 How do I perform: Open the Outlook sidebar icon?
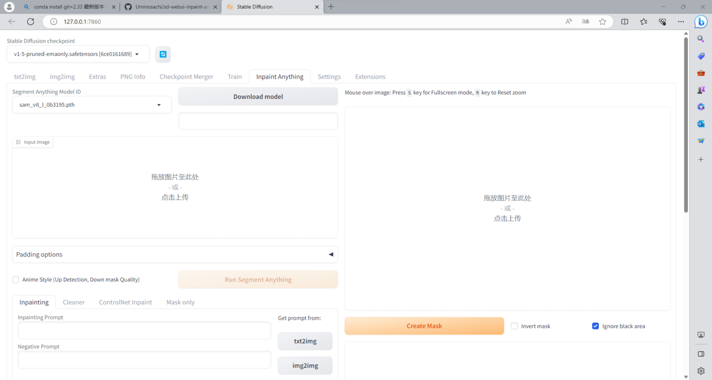click(x=700, y=124)
